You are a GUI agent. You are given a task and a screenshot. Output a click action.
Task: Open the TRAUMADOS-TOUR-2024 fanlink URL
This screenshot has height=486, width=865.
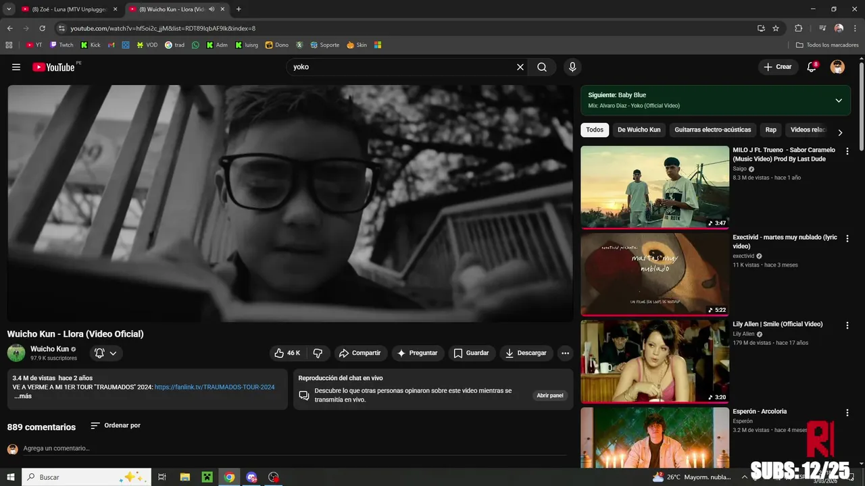pyautogui.click(x=214, y=387)
